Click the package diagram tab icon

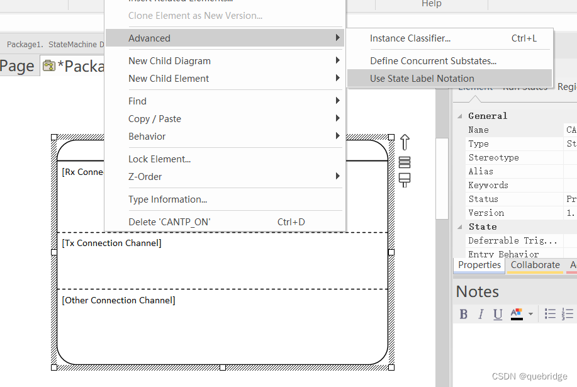49,66
